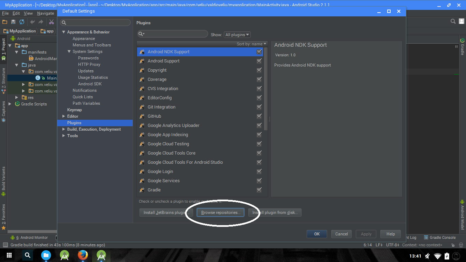Viewport: 466px width, 262px height.
Task: Open the Edit menu
Action: point(16,13)
